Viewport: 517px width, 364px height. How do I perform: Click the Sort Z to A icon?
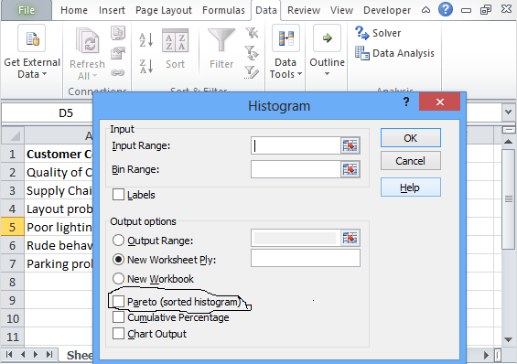point(146,66)
